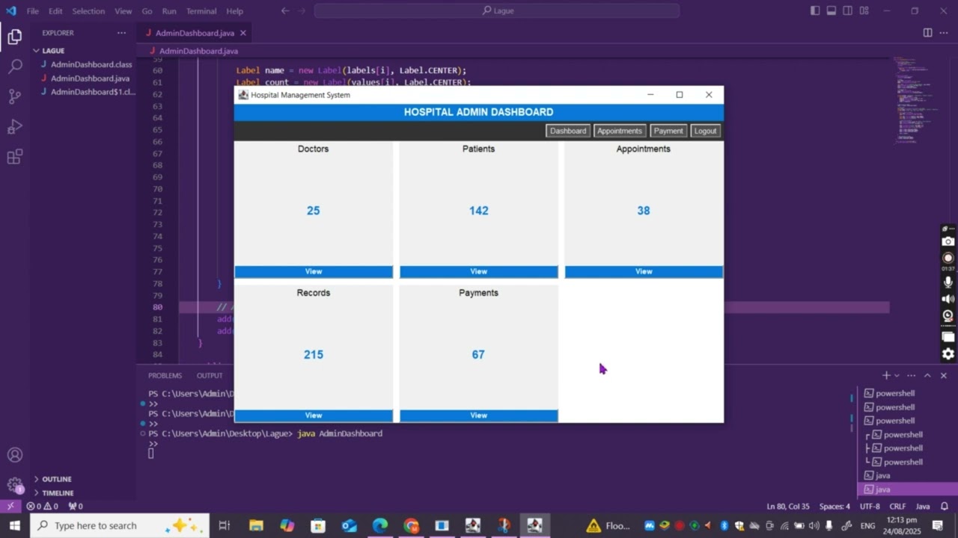This screenshot has width=958, height=538.
Task: Open the Explorer view in activity bar
Action: 14,37
